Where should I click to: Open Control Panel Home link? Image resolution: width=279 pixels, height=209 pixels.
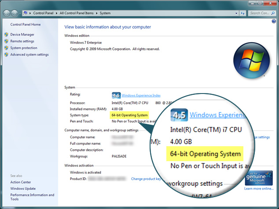pos(26,25)
